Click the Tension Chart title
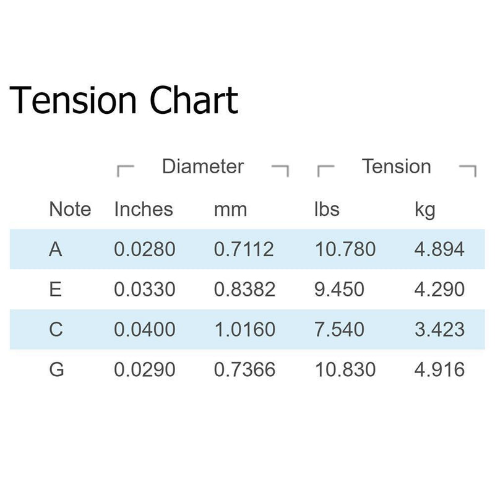Image resolution: width=495 pixels, height=495 pixels. 124,100
